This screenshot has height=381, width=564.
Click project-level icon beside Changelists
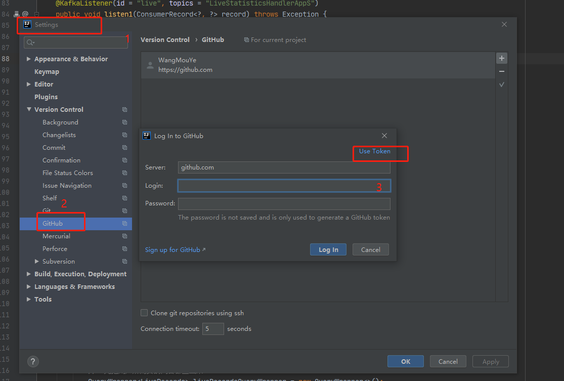point(125,135)
